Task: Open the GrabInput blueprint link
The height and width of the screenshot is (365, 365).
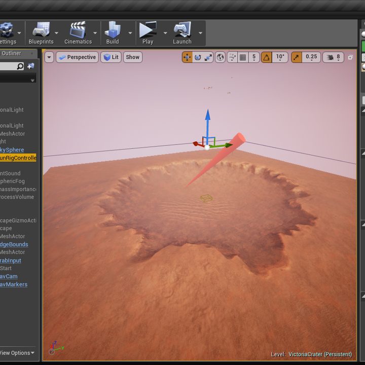Action: (x=11, y=261)
